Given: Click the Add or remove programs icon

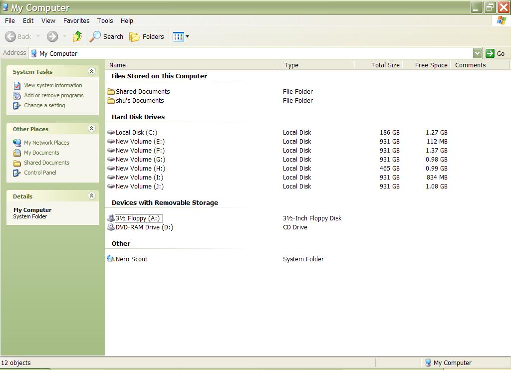Looking at the screenshot, I should [x=17, y=96].
